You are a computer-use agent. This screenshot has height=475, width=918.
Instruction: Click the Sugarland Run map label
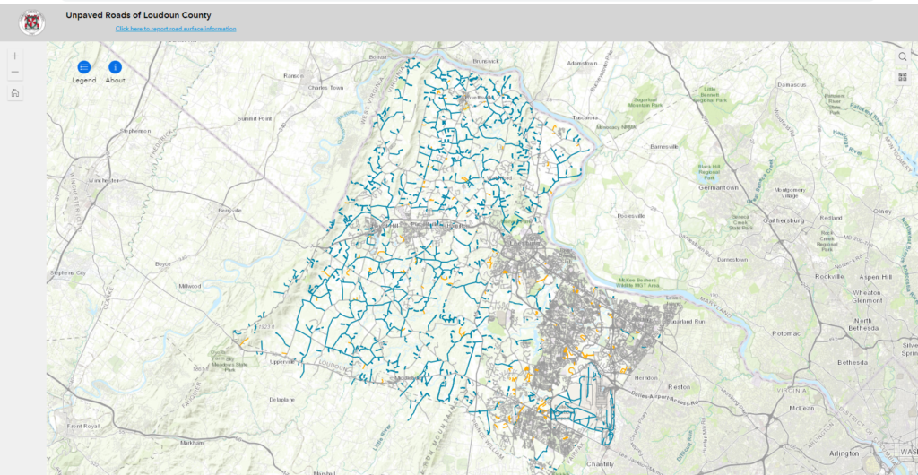[x=688, y=321]
